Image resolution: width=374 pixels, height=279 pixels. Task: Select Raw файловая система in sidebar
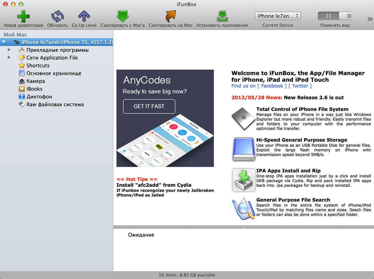click(55, 104)
